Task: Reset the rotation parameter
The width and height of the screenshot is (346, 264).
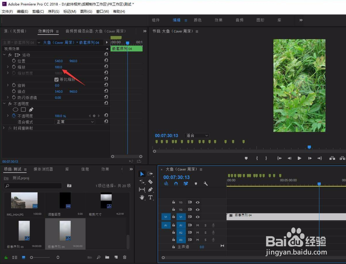Action: click(106, 85)
